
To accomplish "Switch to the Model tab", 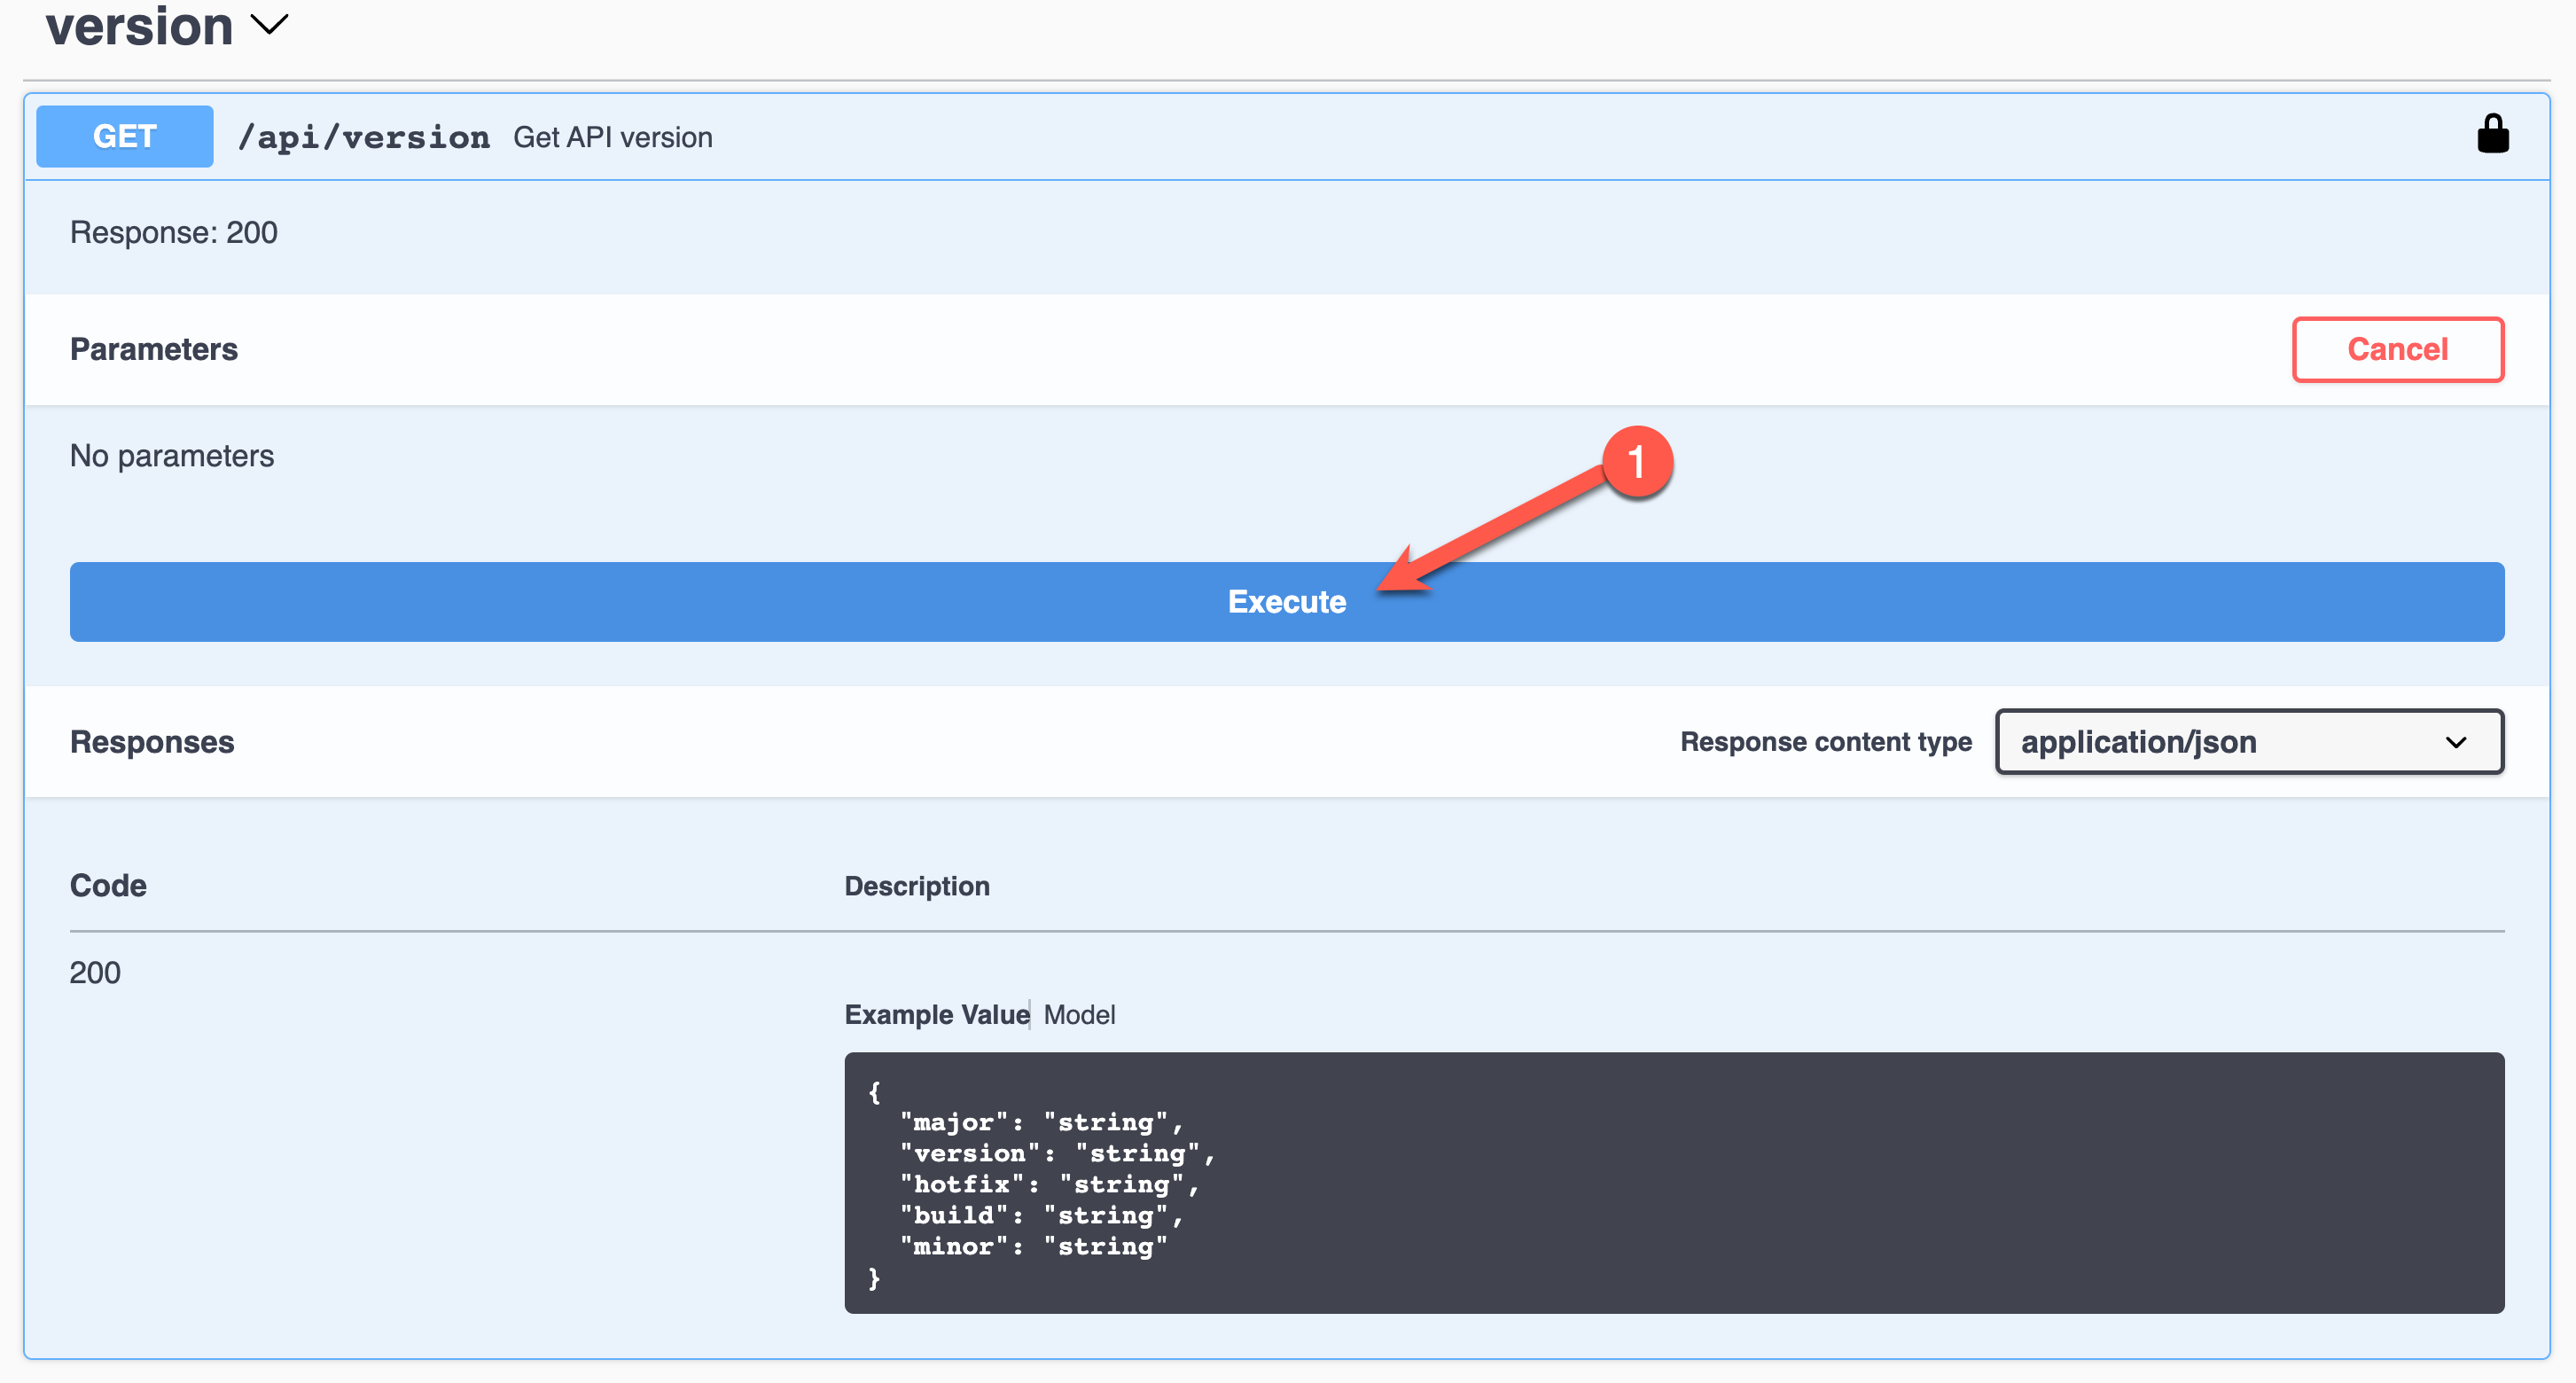I will (1078, 1014).
